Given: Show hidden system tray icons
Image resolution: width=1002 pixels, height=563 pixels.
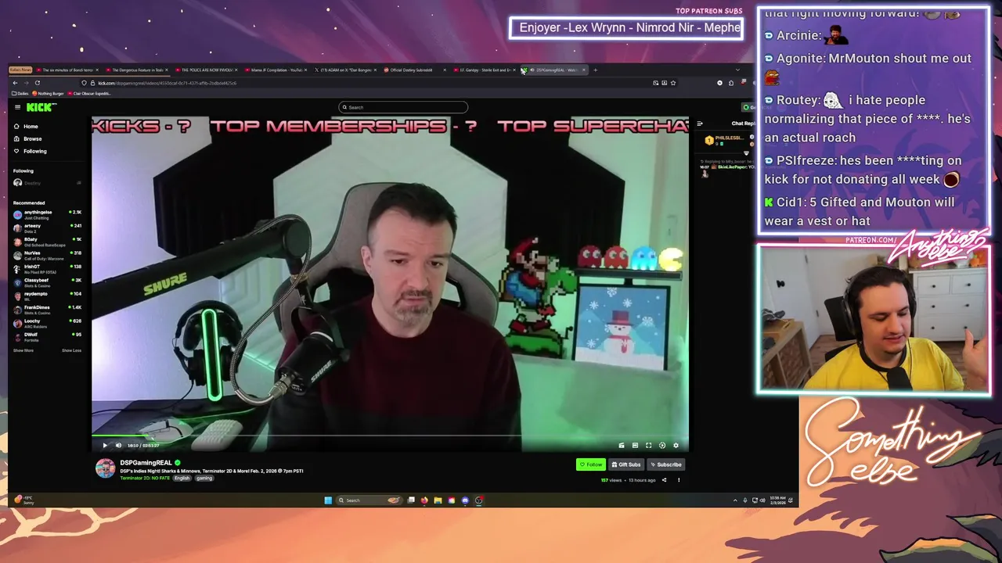Looking at the screenshot, I should point(735,500).
